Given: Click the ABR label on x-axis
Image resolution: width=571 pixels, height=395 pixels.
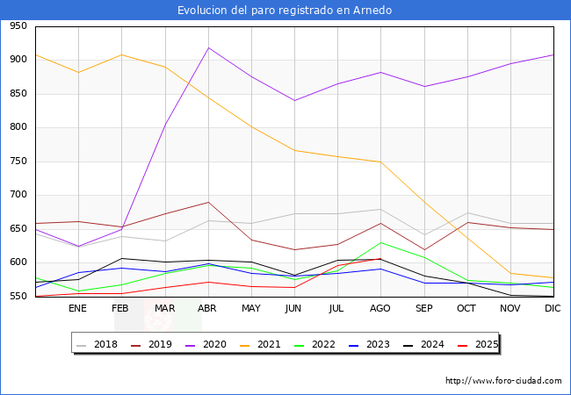Looking at the screenshot, I should coord(207,308).
